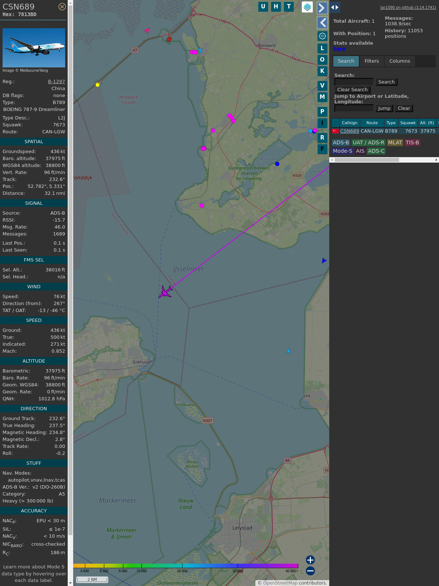The image size is (439, 586).
Task: Zoom out the map with minus button
Action: [x=310, y=571]
